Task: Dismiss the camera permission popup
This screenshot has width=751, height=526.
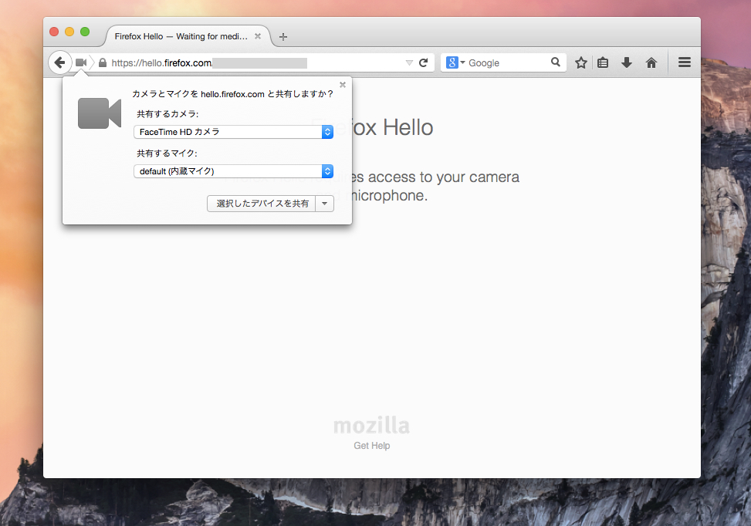Action: (343, 85)
